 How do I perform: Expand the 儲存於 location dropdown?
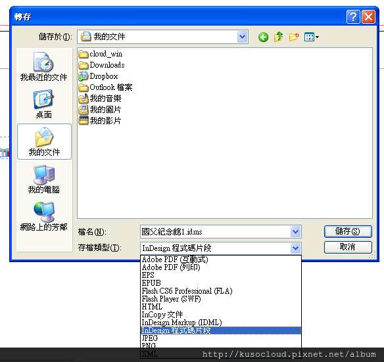tap(242, 37)
